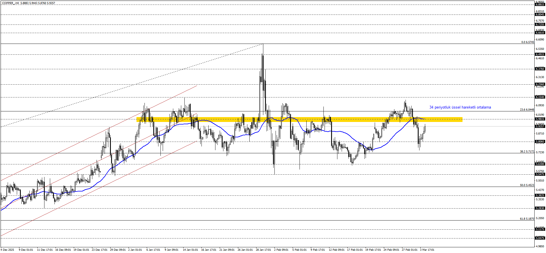Click the spike candle top at the 6.5745 high
This screenshot has height=253, width=546.
pyautogui.click(x=263, y=45)
